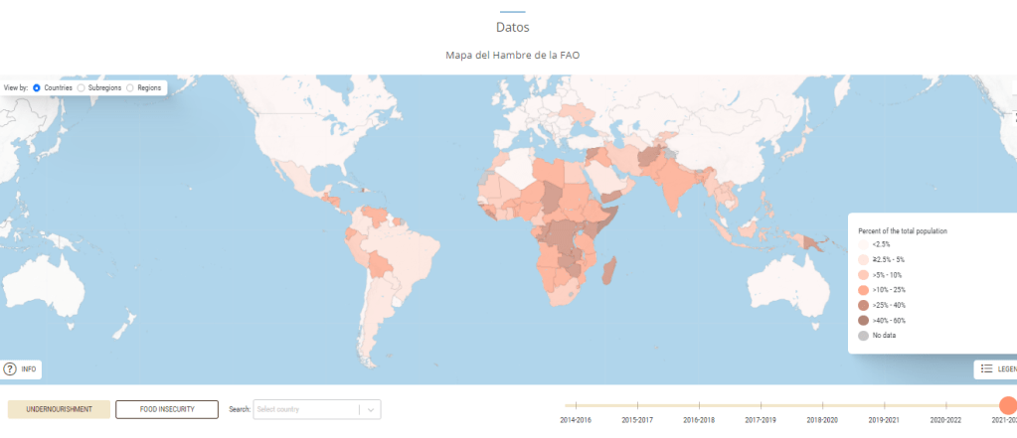
Task: Go to 2018-2020 on the timeline
Action: point(822,405)
